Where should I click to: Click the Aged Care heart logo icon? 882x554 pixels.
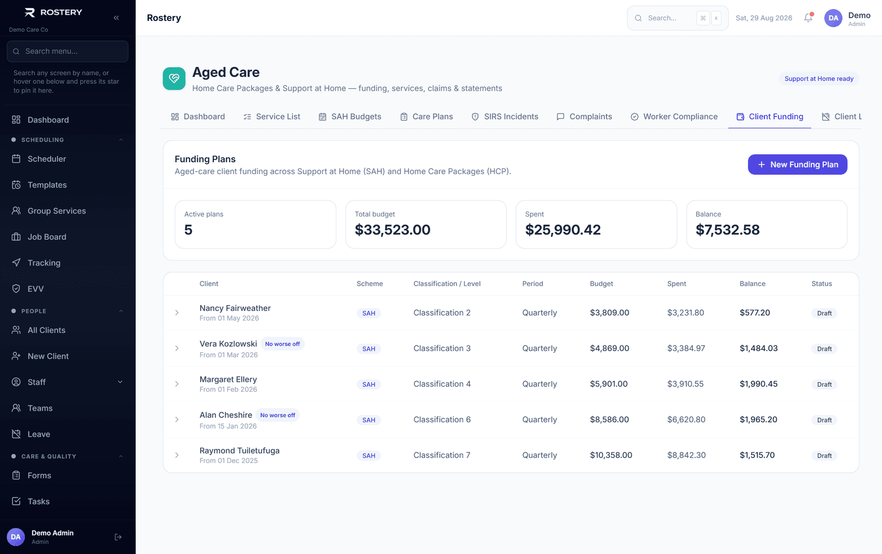click(174, 79)
